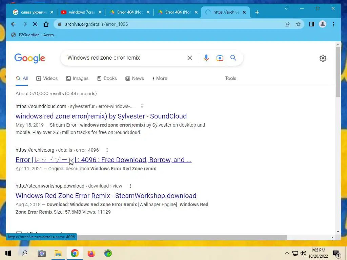
Task: Open the search Tools options
Action: [x=230, y=79]
